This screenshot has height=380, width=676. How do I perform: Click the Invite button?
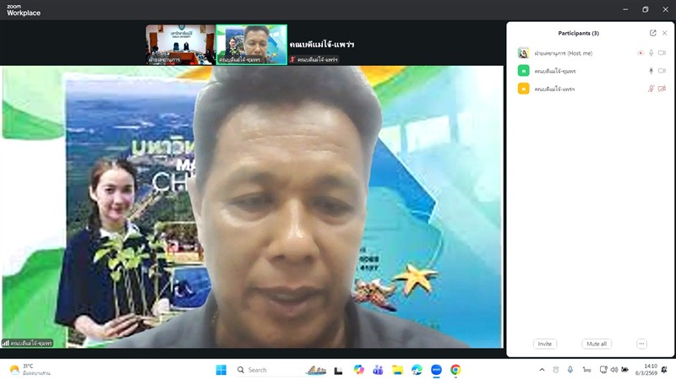pos(545,344)
